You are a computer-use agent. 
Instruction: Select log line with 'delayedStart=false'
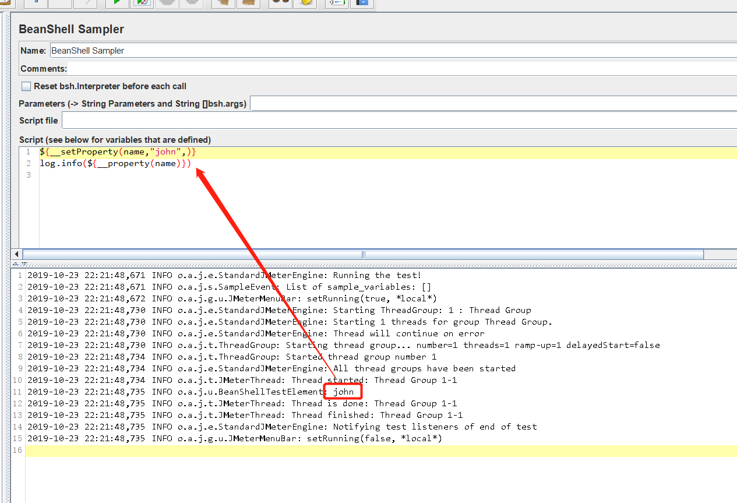coord(344,345)
